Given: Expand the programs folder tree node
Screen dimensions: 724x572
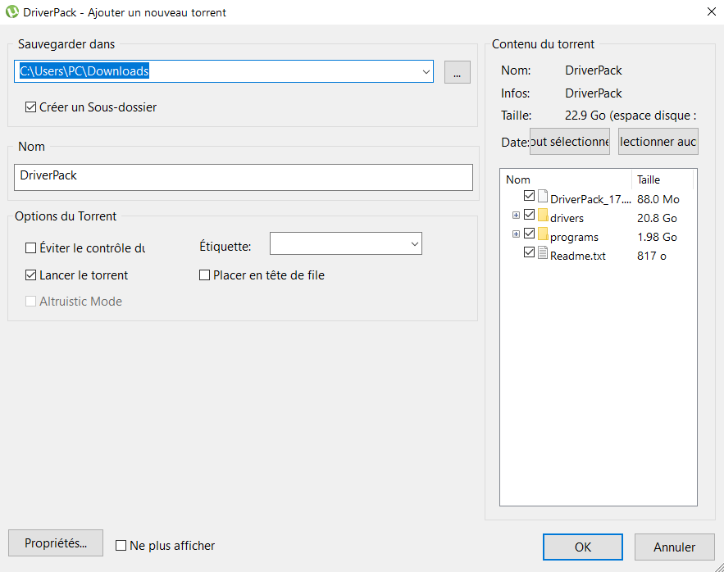Looking at the screenshot, I should click(x=516, y=234).
